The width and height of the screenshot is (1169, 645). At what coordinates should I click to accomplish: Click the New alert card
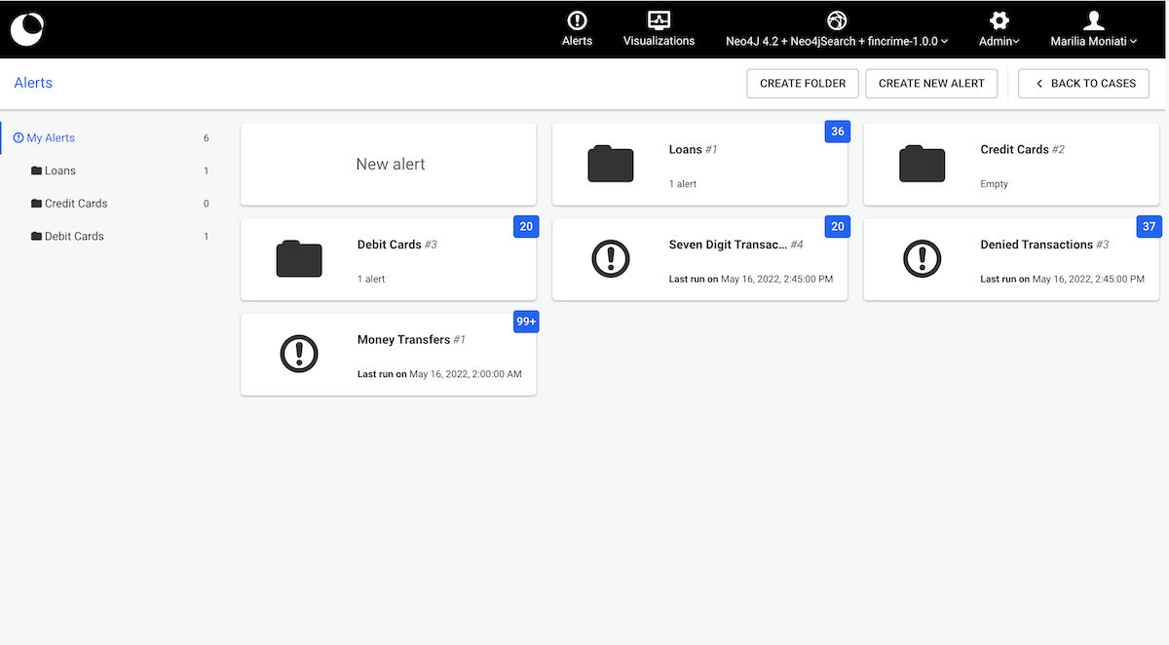tap(389, 165)
